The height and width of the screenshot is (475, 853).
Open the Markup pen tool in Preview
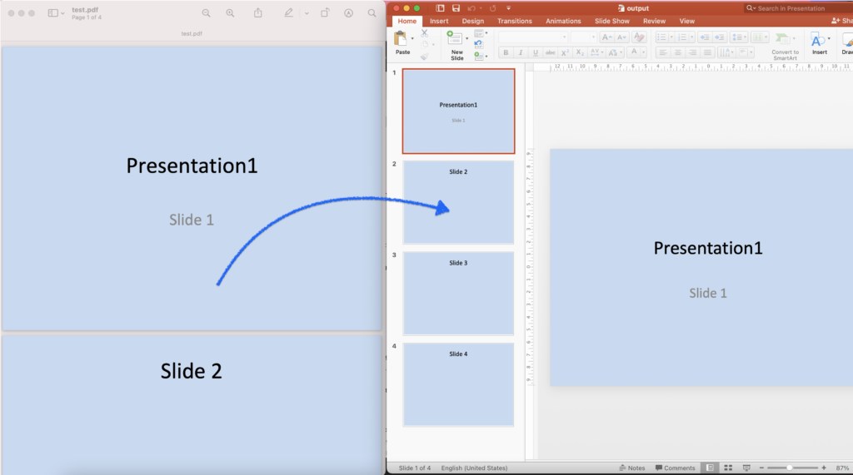288,13
